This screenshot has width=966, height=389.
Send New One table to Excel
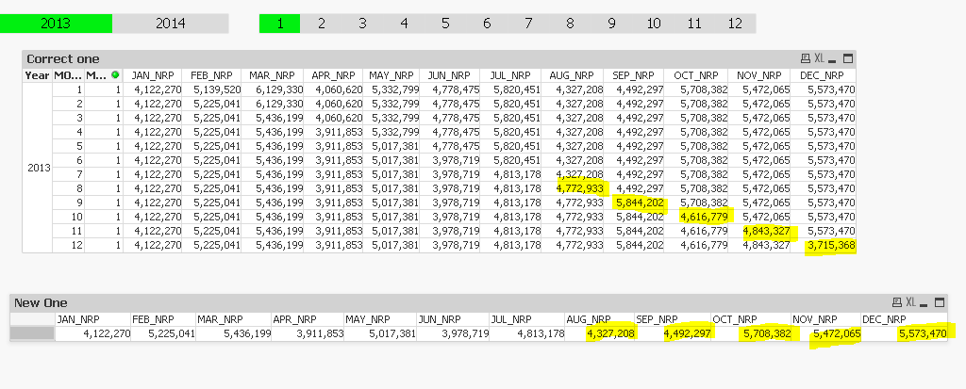point(911,302)
